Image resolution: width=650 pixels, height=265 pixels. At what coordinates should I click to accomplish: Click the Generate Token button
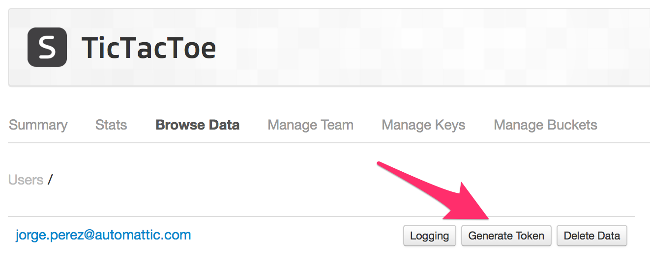tap(506, 236)
